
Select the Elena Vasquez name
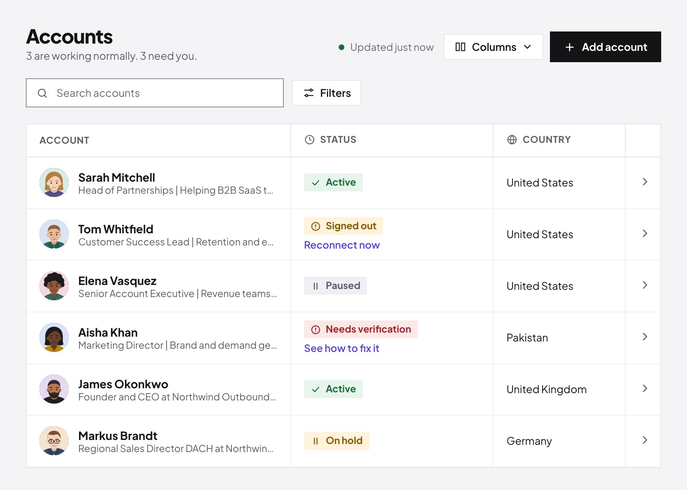coord(117,281)
